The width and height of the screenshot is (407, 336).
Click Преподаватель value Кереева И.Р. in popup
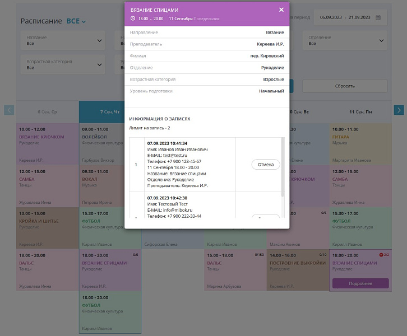270,44
